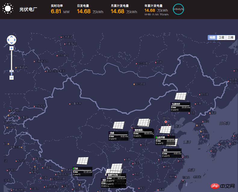The width and height of the screenshot is (238, 192).
Task: Zoom out with the minus button
Action: tap(11, 78)
